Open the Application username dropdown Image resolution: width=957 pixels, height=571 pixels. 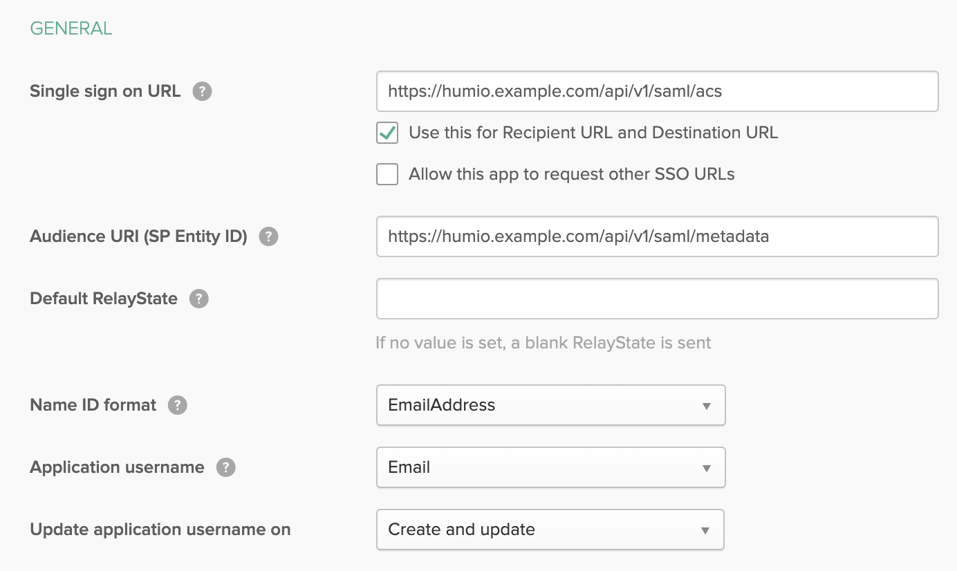point(550,467)
